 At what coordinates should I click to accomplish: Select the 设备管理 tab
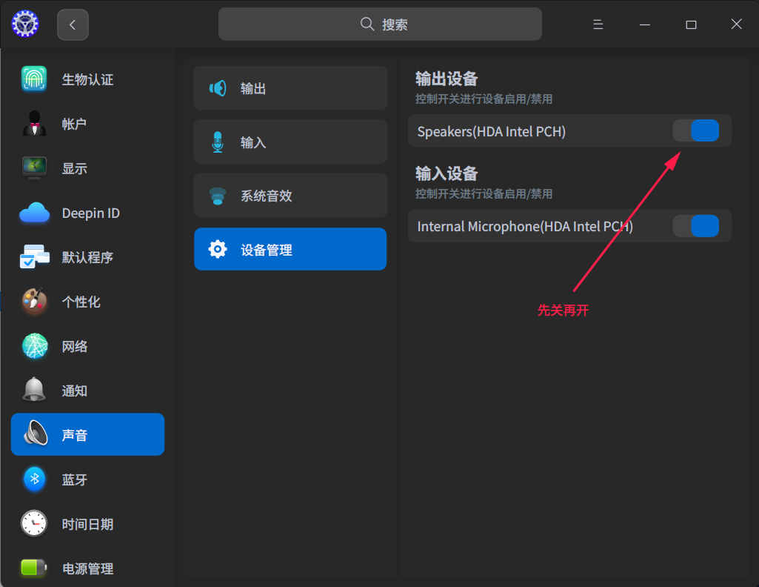[x=290, y=249]
